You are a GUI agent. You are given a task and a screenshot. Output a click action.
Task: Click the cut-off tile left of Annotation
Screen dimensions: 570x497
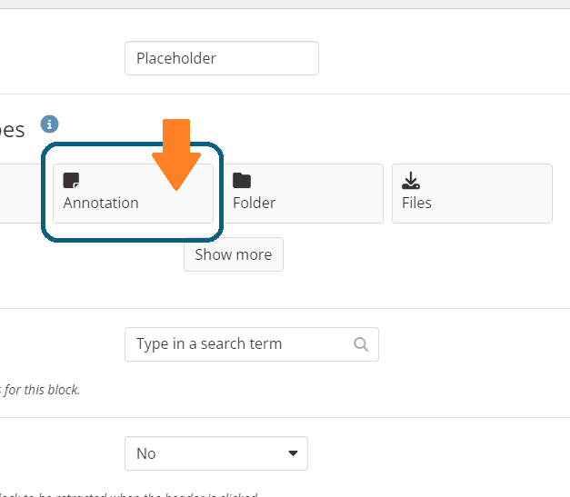(16, 193)
